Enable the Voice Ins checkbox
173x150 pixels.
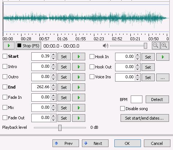(x=92, y=77)
